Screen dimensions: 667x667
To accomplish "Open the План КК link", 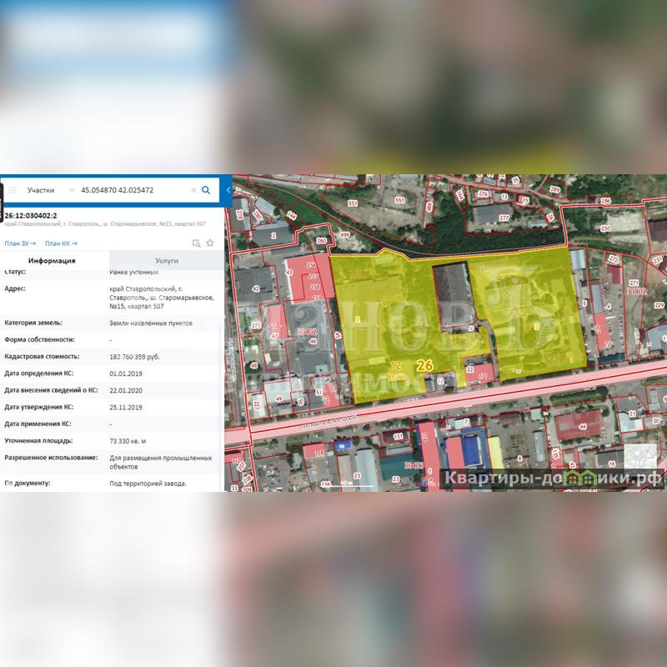I will [x=61, y=243].
